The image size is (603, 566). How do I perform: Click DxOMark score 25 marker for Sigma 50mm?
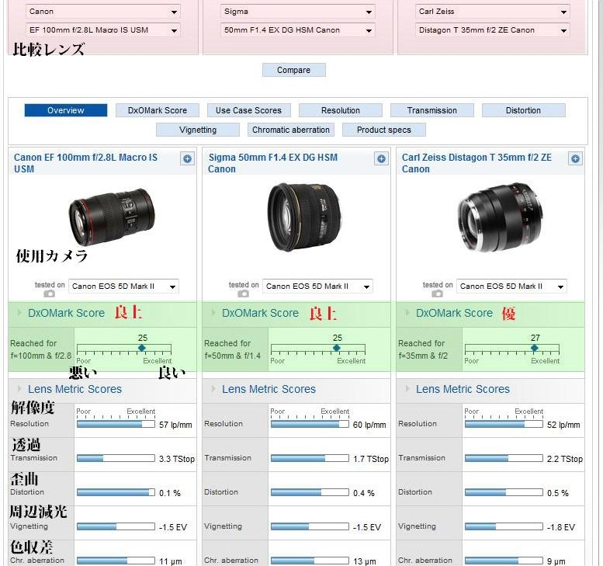pos(337,348)
